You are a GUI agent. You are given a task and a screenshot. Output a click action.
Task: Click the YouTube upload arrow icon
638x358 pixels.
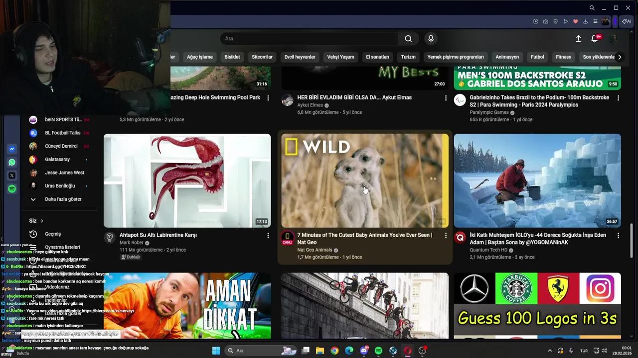point(578,39)
